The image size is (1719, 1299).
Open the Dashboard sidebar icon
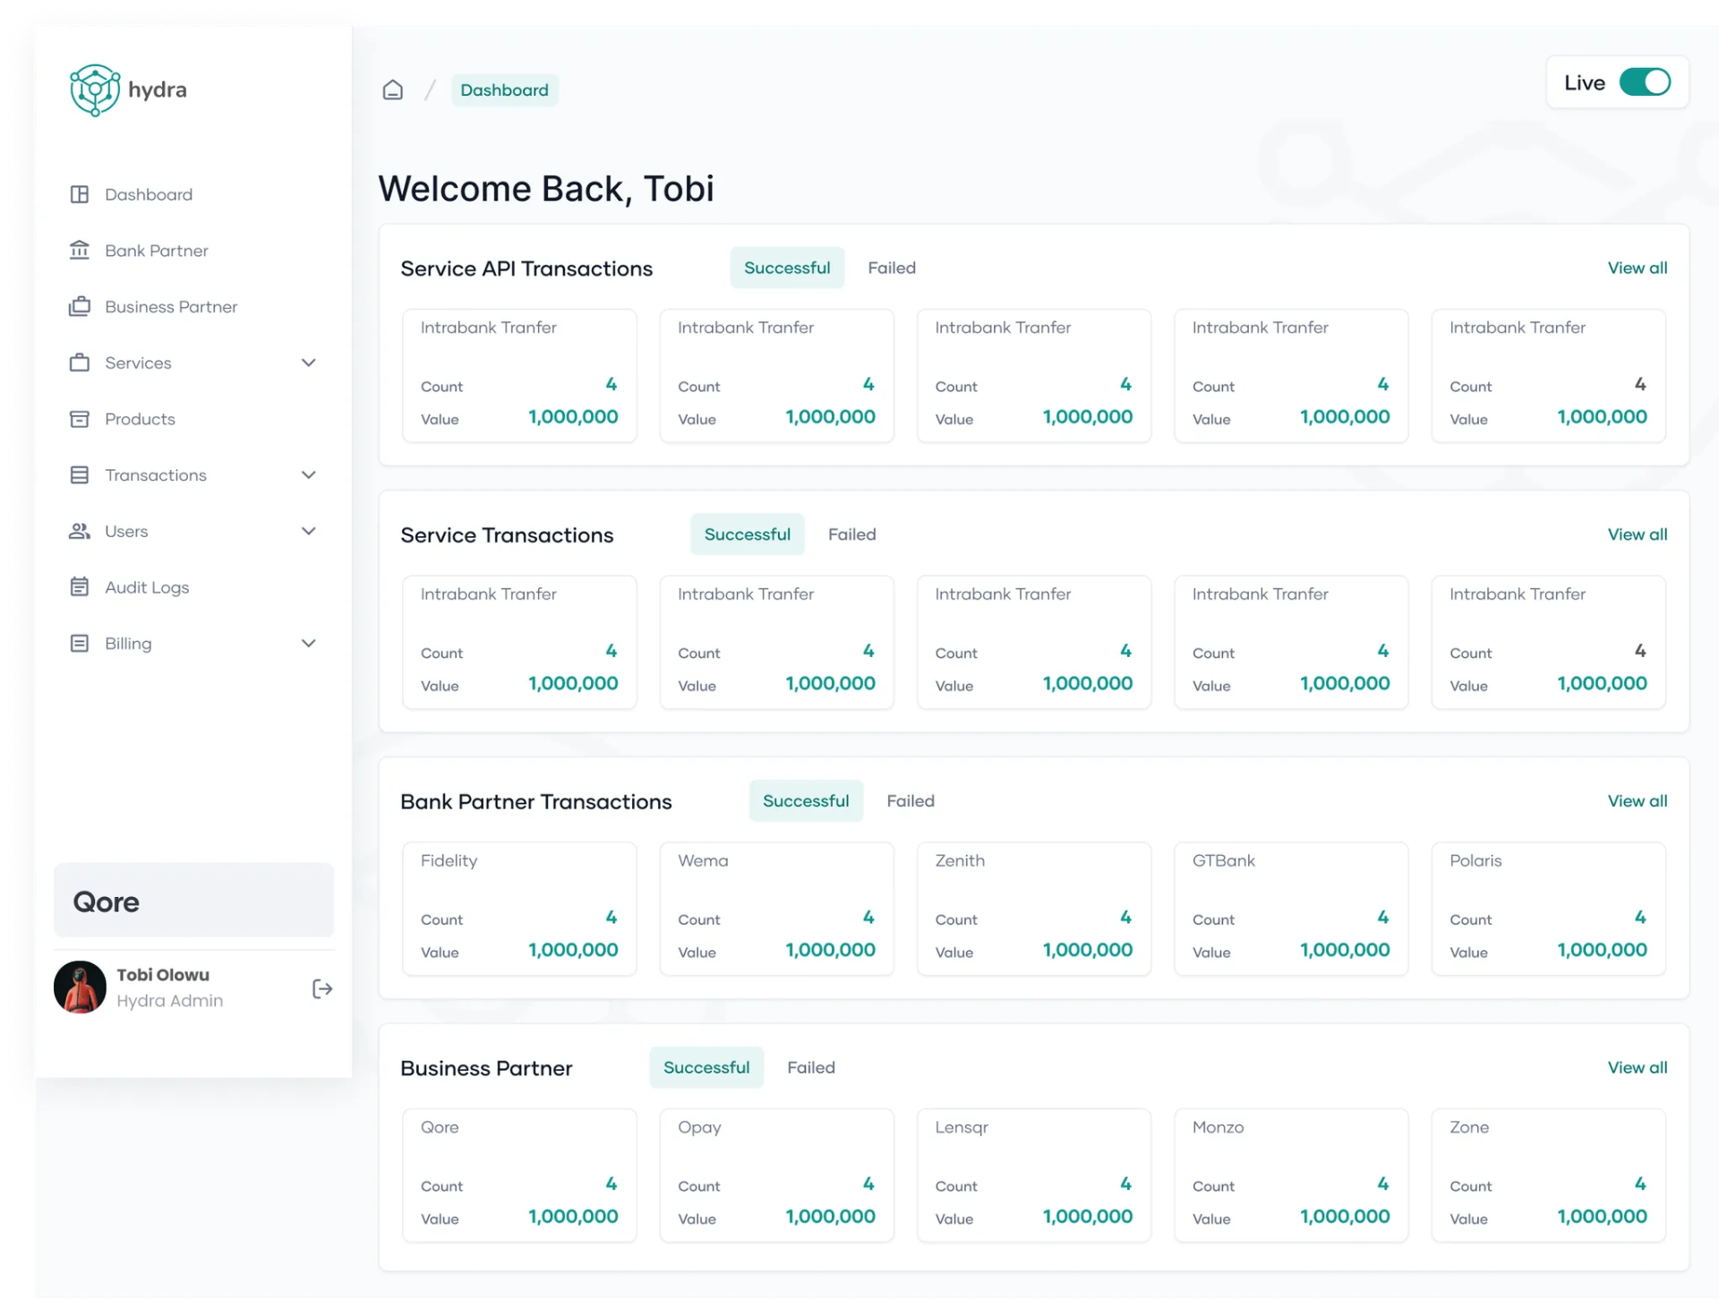point(81,194)
